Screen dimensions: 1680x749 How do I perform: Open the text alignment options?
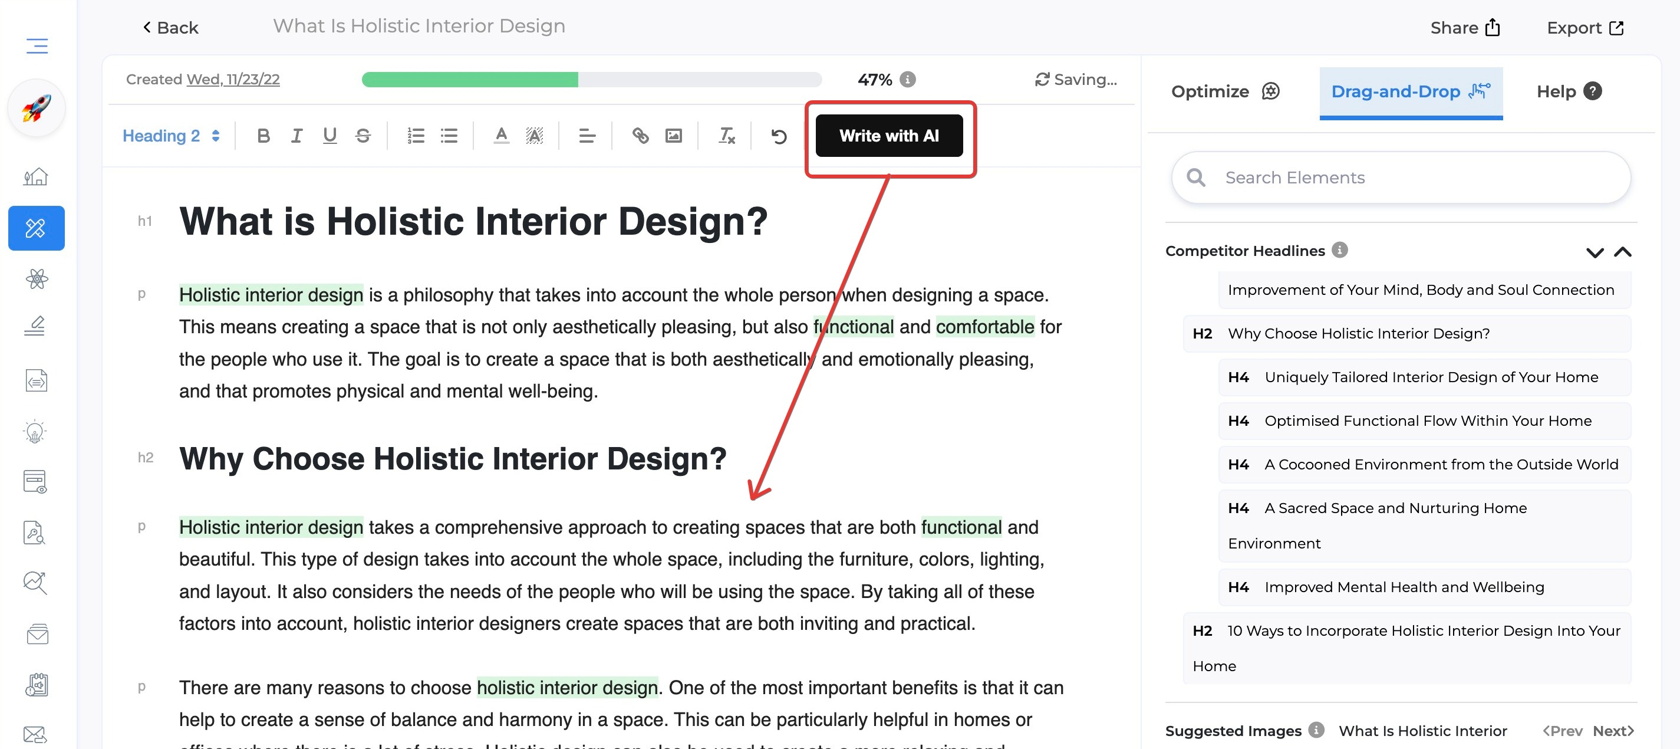pyautogui.click(x=587, y=136)
